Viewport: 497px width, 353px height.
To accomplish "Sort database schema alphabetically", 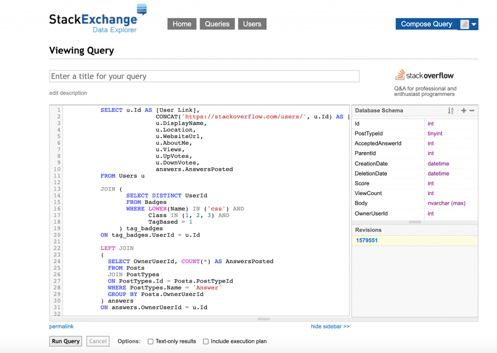I will pos(451,111).
